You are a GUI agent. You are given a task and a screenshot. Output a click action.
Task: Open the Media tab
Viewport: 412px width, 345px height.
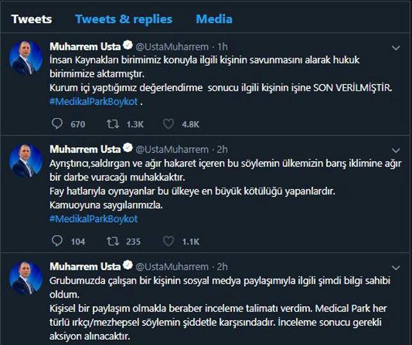[214, 19]
